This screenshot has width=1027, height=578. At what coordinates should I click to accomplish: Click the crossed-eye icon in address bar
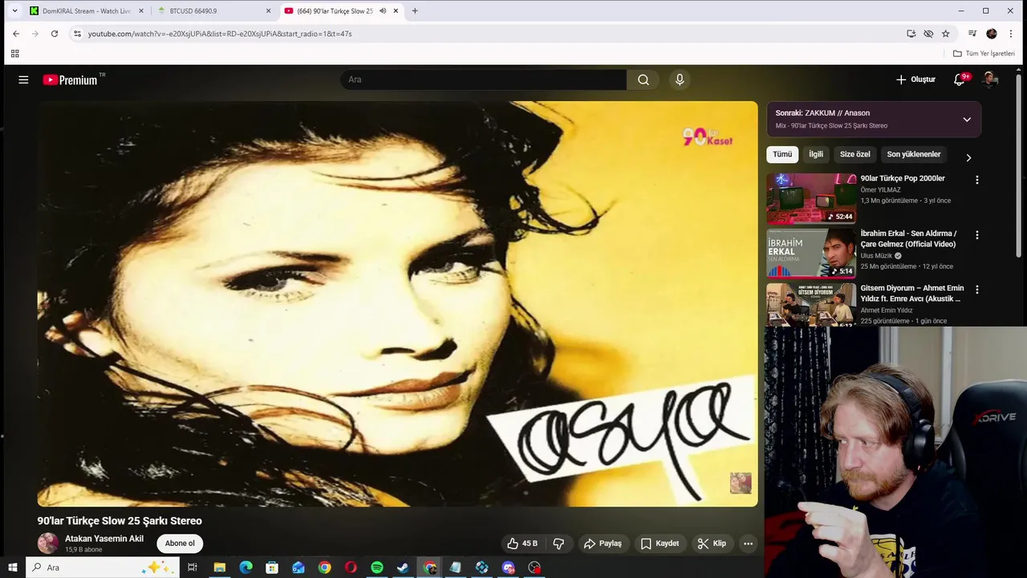(928, 34)
